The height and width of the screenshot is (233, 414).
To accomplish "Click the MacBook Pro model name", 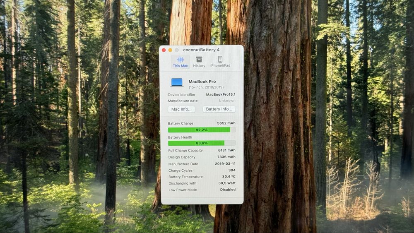I will (202, 82).
